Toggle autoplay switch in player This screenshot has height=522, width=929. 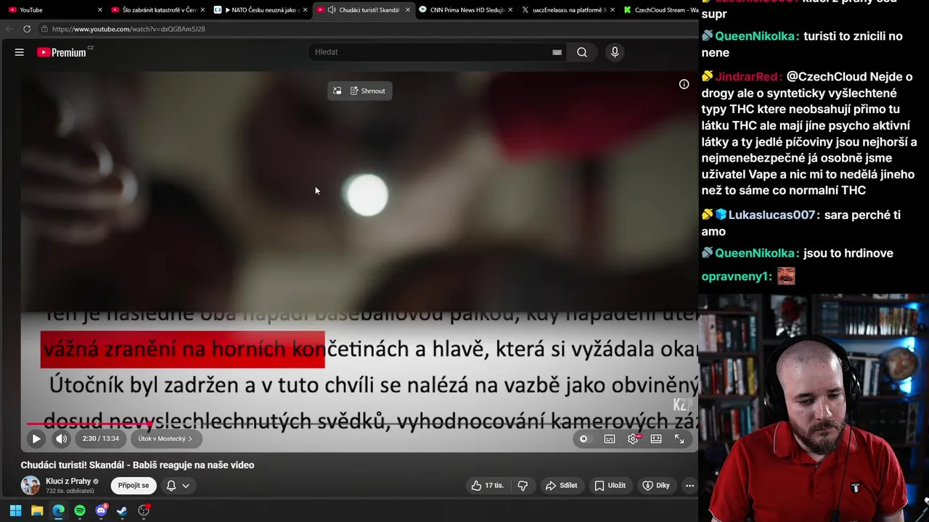coord(584,439)
